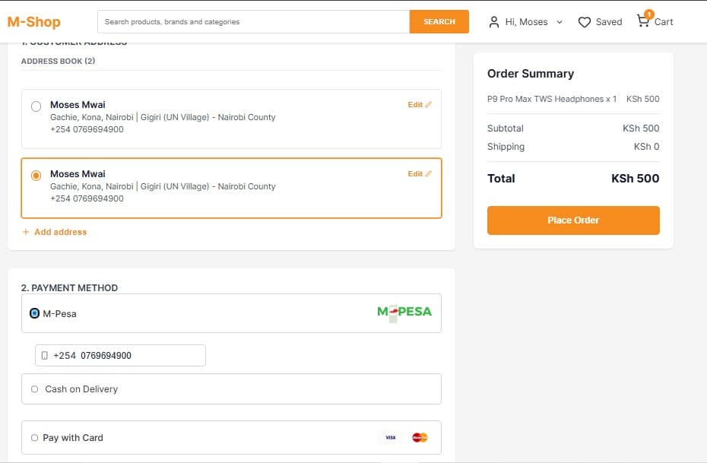Click the M-Shop logo
Screen dimensions: 707x463
(x=33, y=21)
